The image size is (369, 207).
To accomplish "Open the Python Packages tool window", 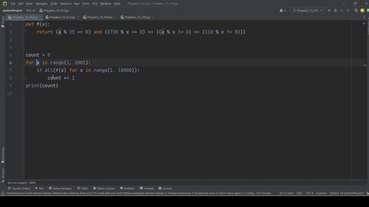I will click(x=60, y=189).
